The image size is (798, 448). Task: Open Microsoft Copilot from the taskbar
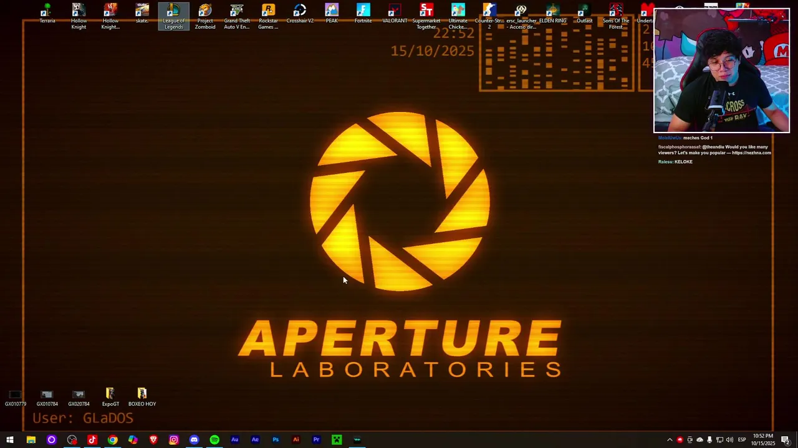133,440
